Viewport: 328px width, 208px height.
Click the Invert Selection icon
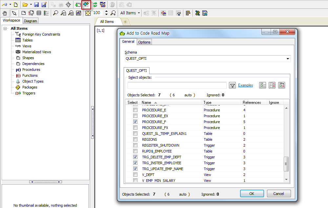(281, 85)
